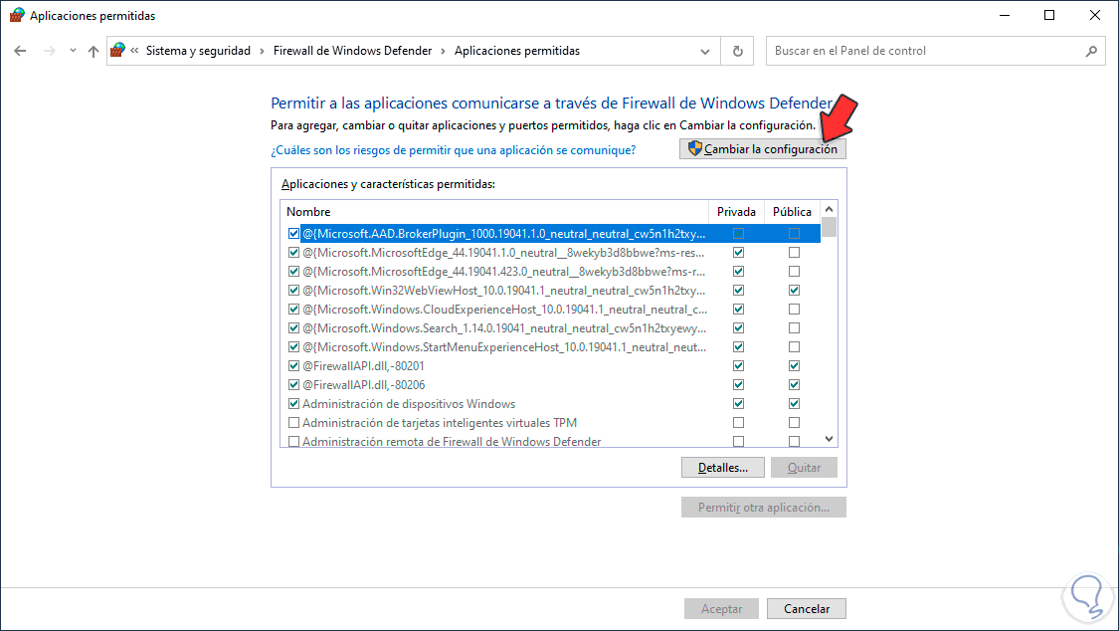Image resolution: width=1119 pixels, height=631 pixels.
Task: Toggle @FirewallAPI.dll,-80201 name checkbox
Action: pos(293,366)
